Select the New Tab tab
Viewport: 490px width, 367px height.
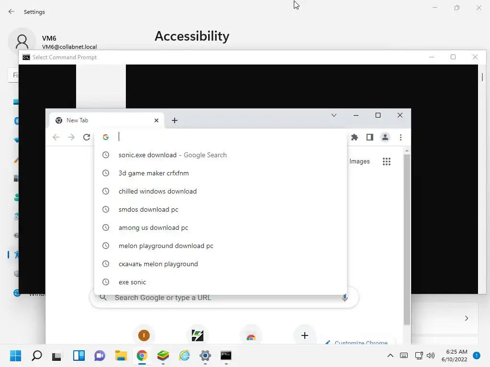(107, 120)
